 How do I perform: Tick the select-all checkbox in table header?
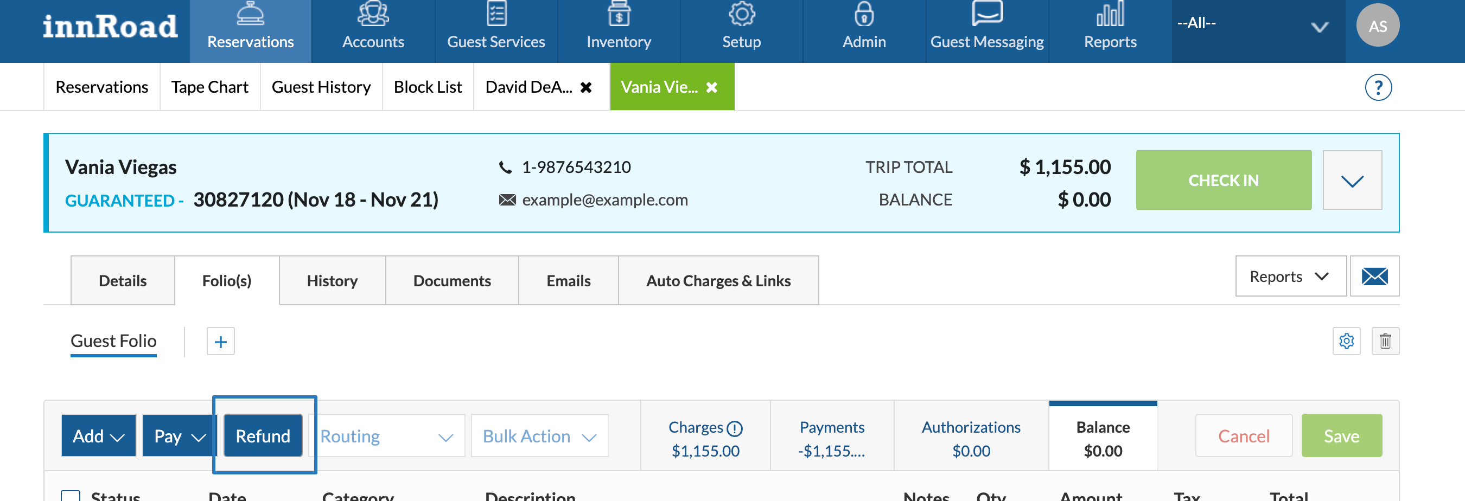coord(71,496)
